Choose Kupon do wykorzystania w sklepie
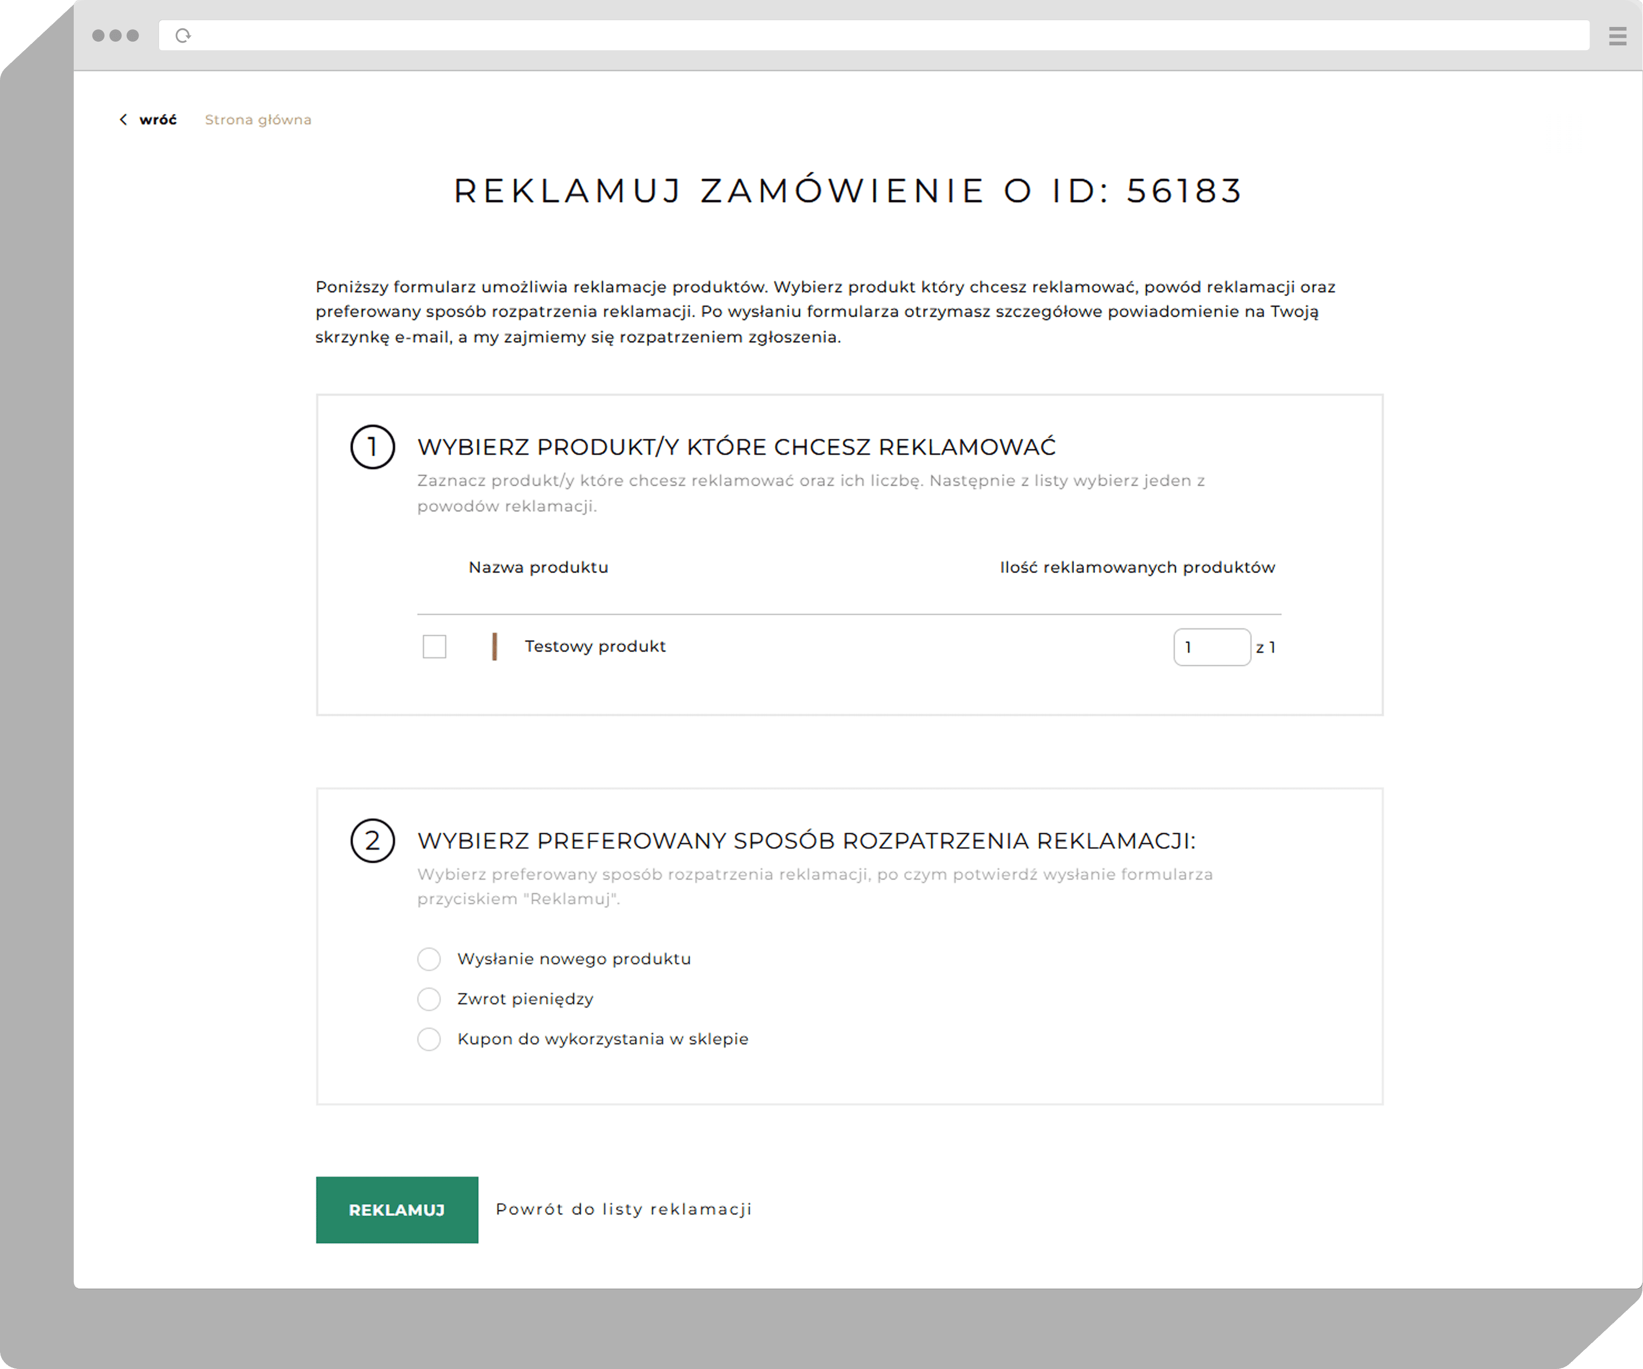This screenshot has height=1369, width=1643. (429, 1039)
